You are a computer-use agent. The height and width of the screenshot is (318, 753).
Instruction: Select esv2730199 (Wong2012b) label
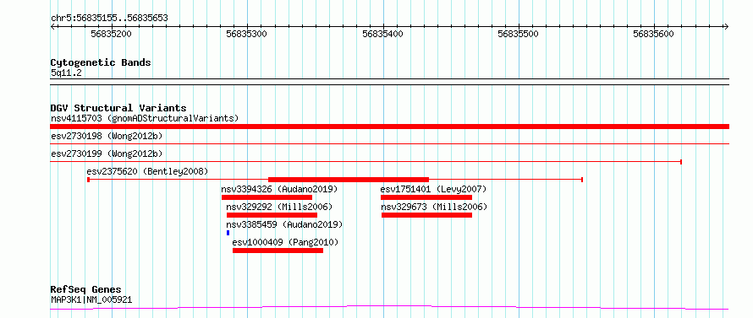pyautogui.click(x=107, y=154)
